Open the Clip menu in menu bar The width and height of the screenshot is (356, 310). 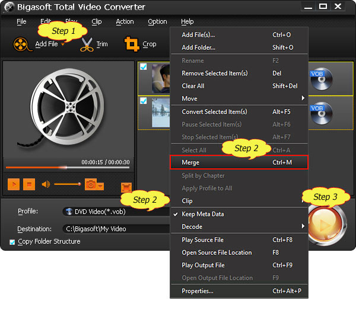pos(97,21)
